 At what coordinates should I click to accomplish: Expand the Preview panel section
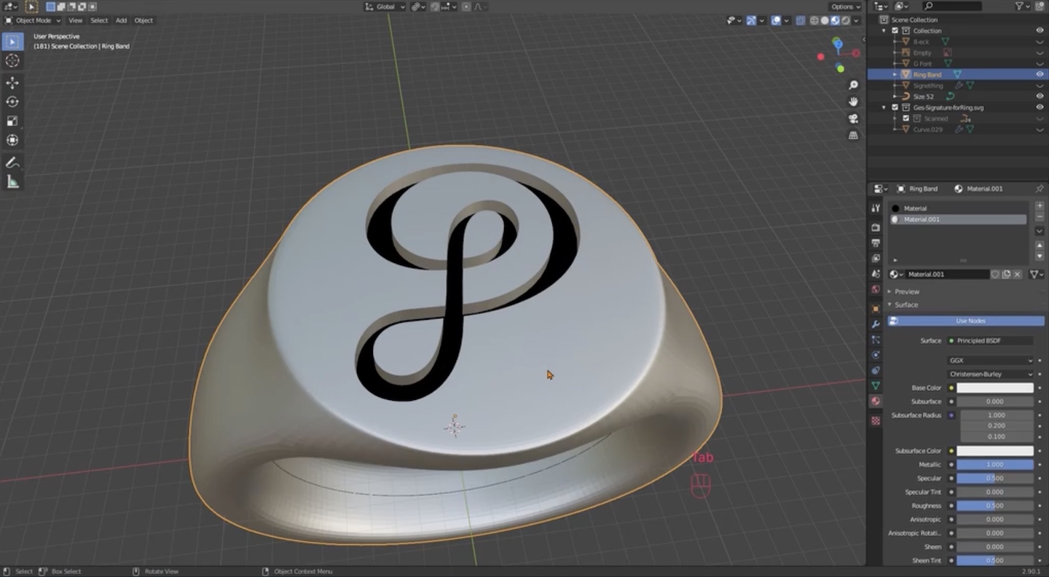(x=907, y=291)
